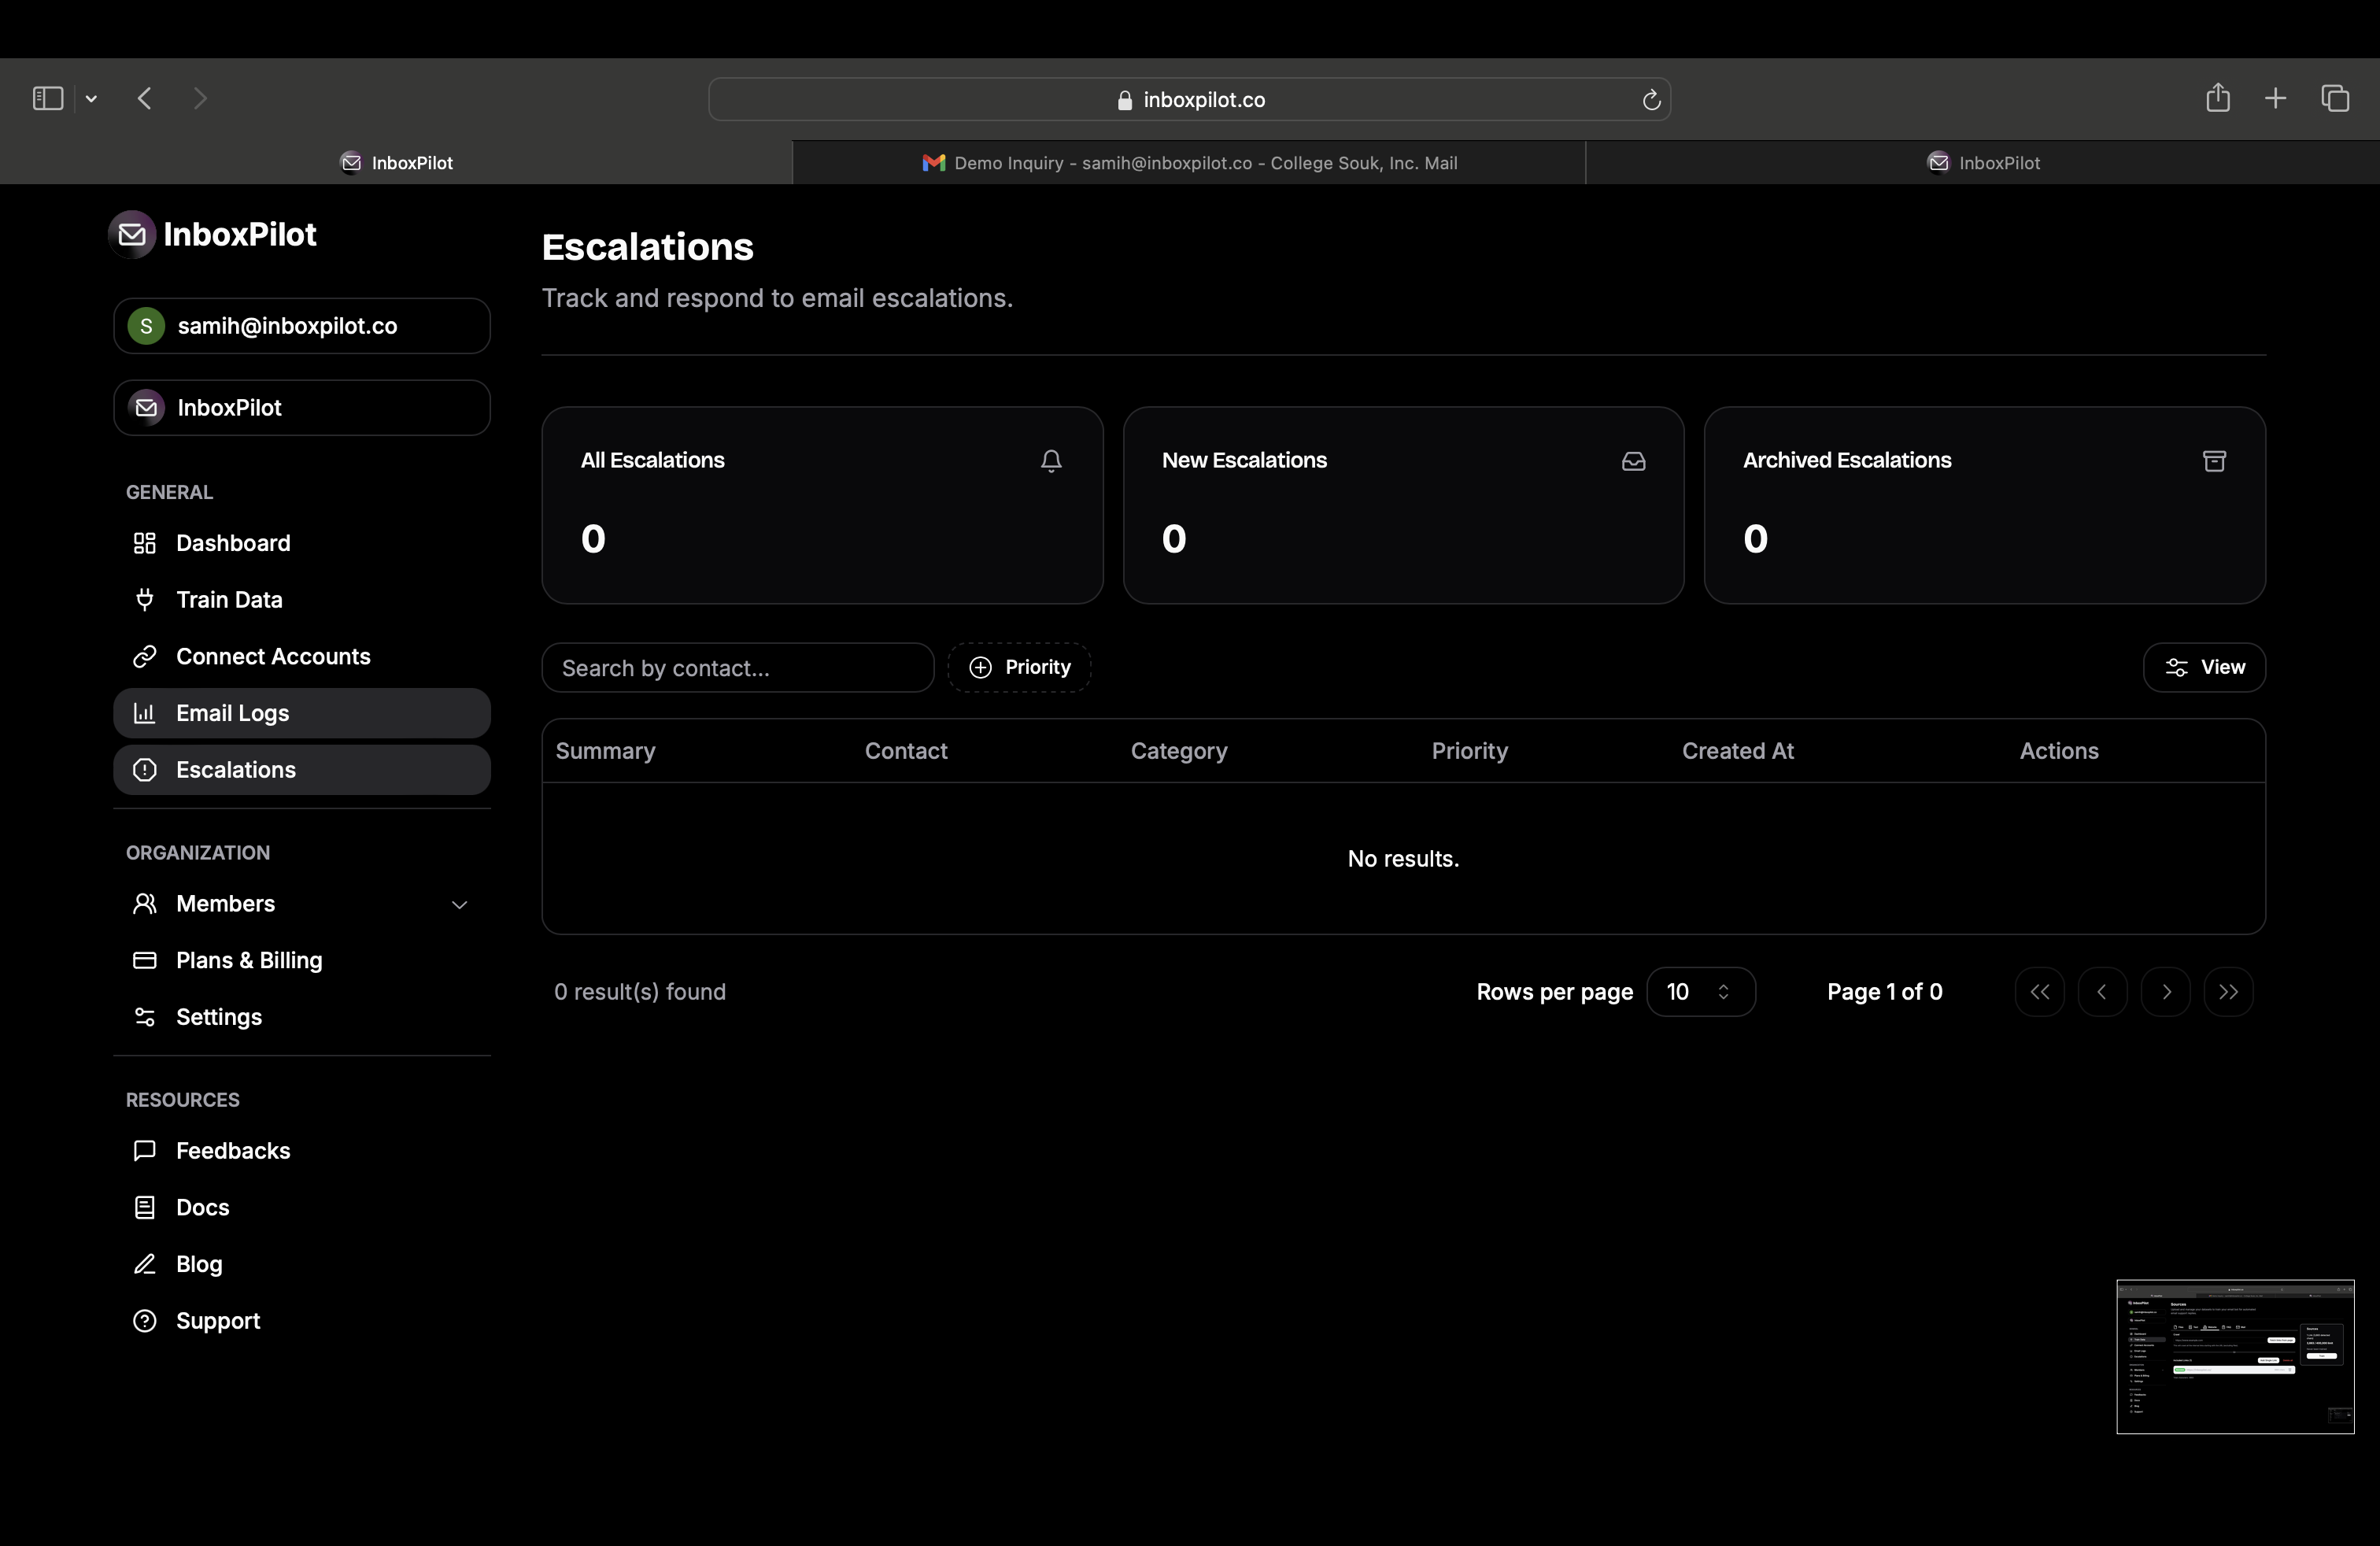Image resolution: width=2380 pixels, height=1546 pixels.
Task: Expand the Members submenu
Action: 459,904
